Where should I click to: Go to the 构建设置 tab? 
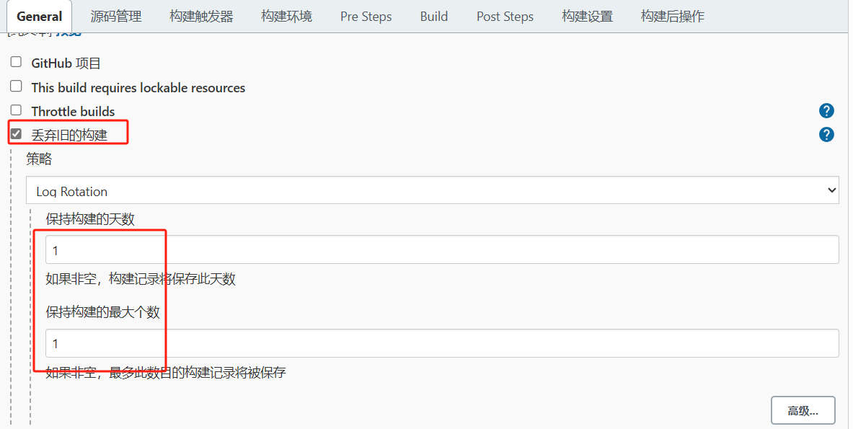point(587,17)
